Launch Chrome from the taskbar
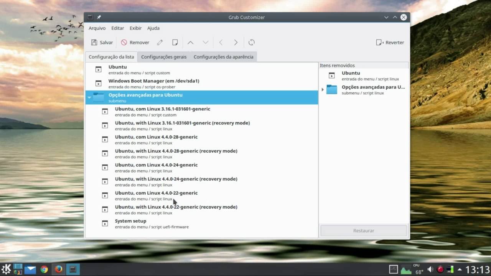Image resolution: width=491 pixels, height=276 pixels. click(x=44, y=269)
